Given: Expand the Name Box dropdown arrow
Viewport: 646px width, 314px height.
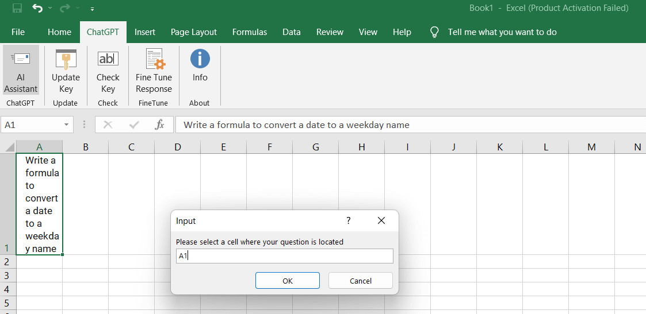Looking at the screenshot, I should point(66,125).
